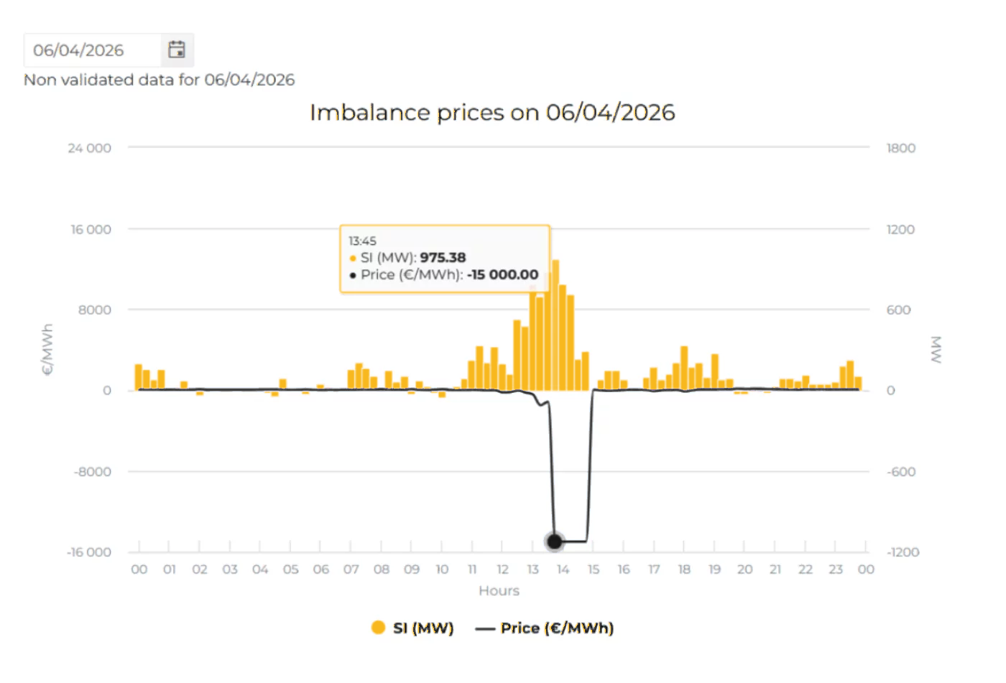Open the calendar date picker icon
1006x683 pixels.
177,50
